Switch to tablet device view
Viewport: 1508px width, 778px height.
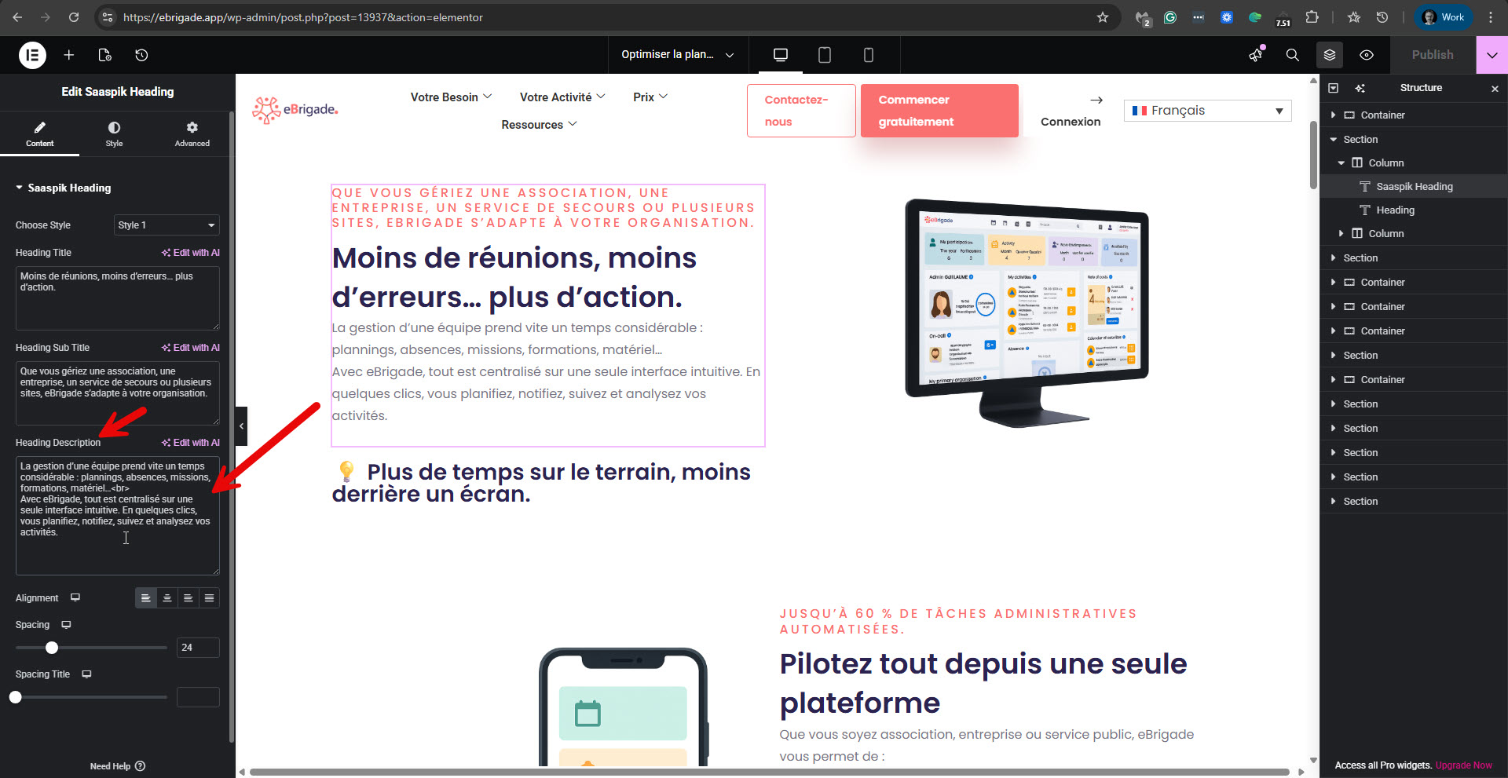(825, 55)
